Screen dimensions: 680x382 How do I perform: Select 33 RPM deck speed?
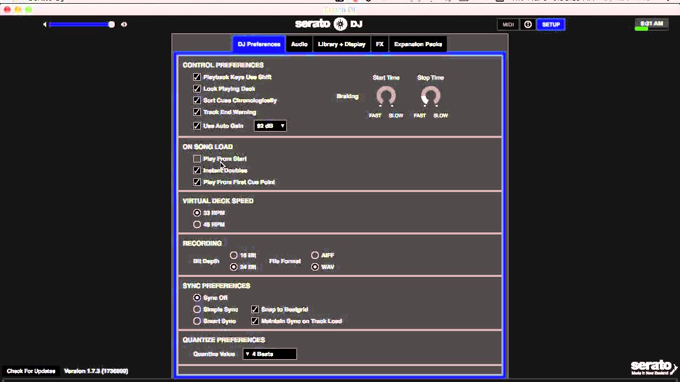point(197,213)
